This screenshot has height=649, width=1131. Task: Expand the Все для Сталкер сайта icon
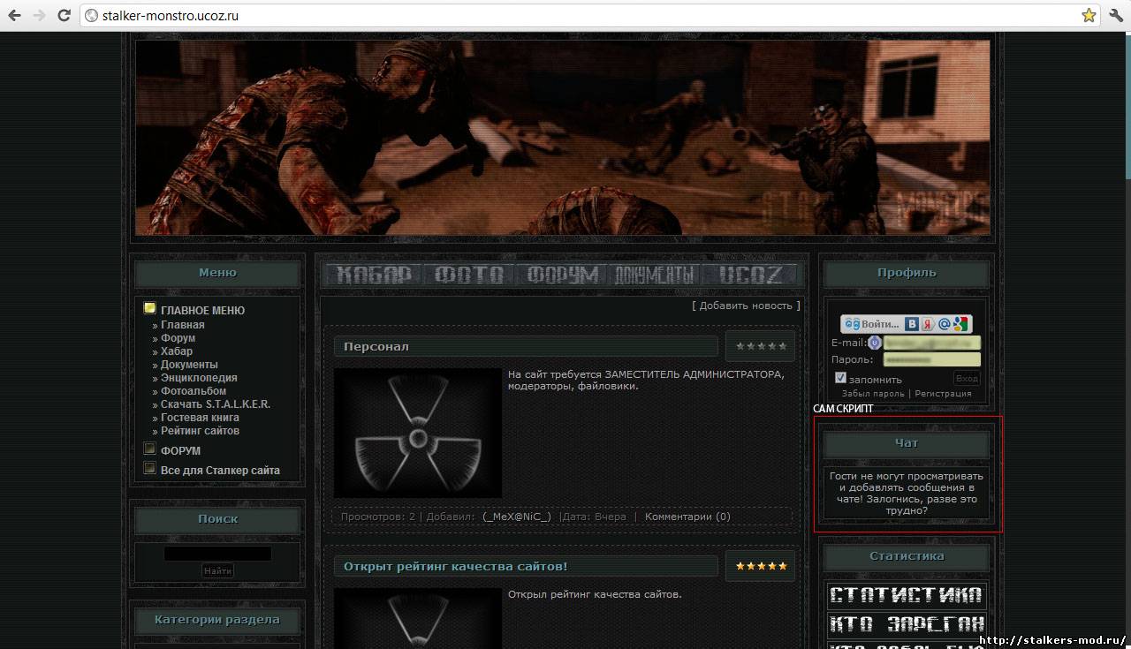click(x=150, y=468)
